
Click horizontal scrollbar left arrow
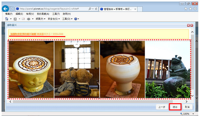coord(10,101)
